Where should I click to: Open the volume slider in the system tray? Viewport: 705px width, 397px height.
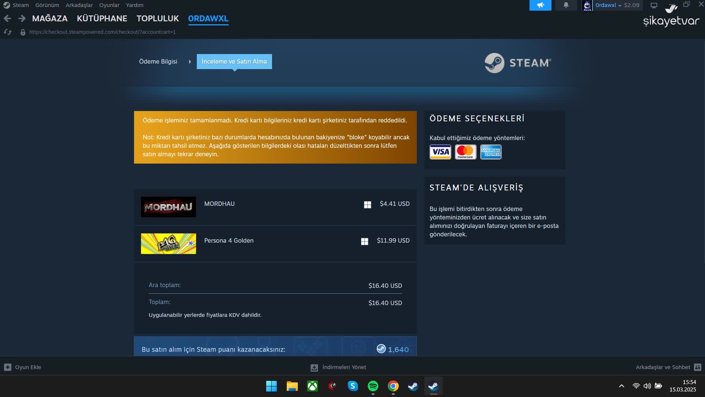coord(647,386)
